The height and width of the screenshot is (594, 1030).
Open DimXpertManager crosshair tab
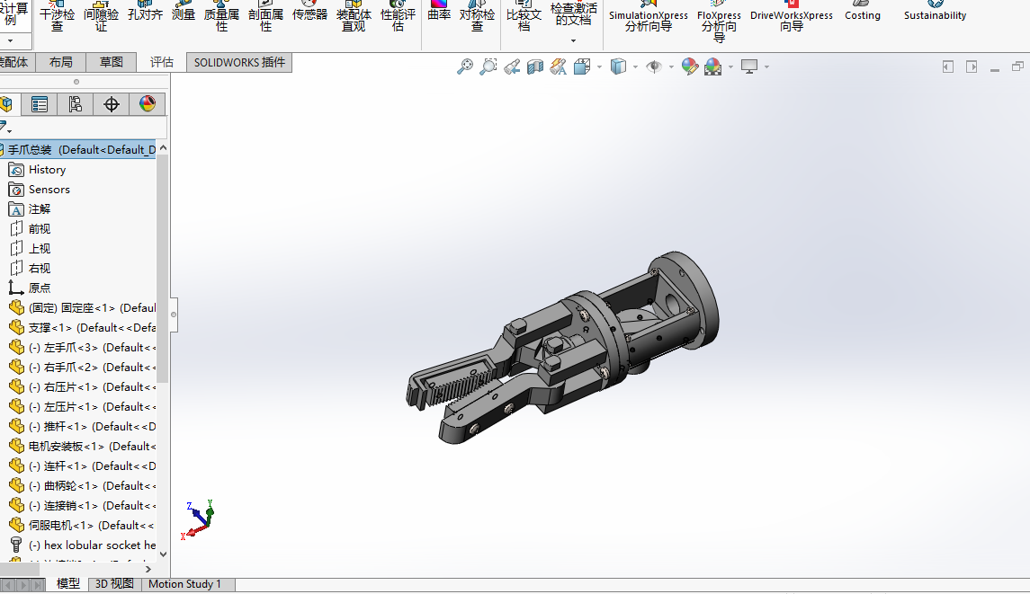point(111,104)
